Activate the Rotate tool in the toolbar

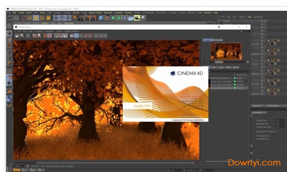(x=42, y=18)
